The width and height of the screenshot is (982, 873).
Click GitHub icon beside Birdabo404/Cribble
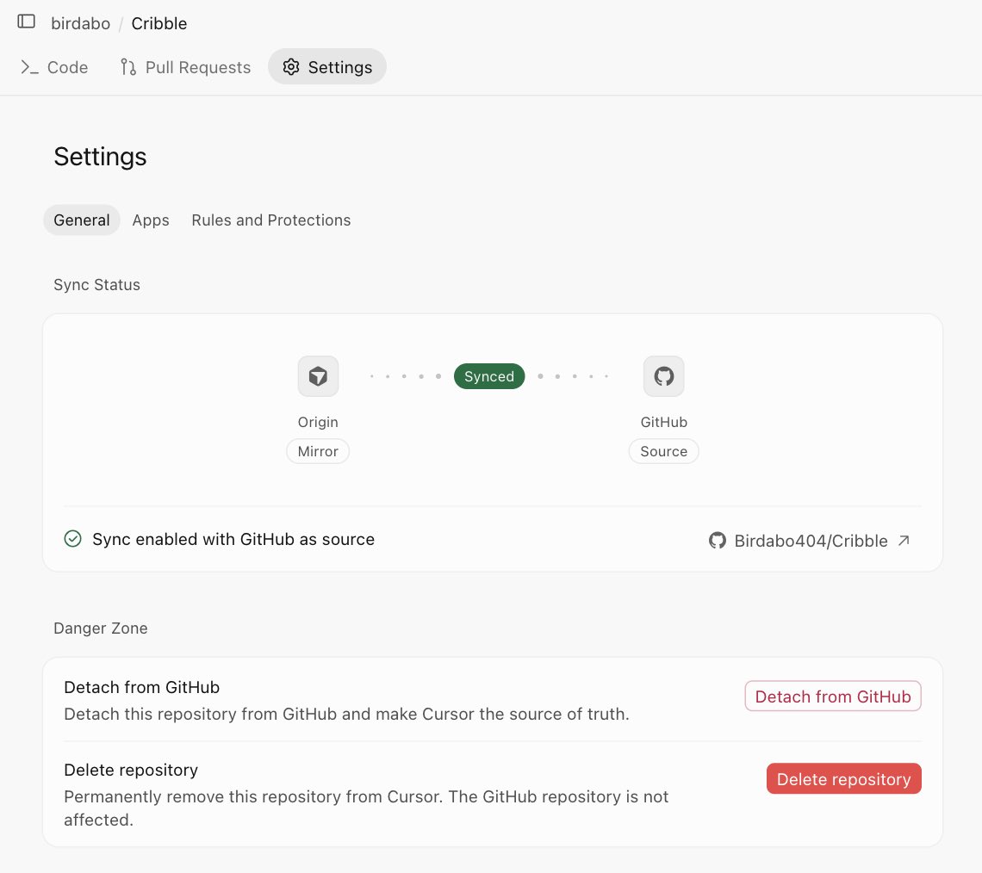[717, 540]
